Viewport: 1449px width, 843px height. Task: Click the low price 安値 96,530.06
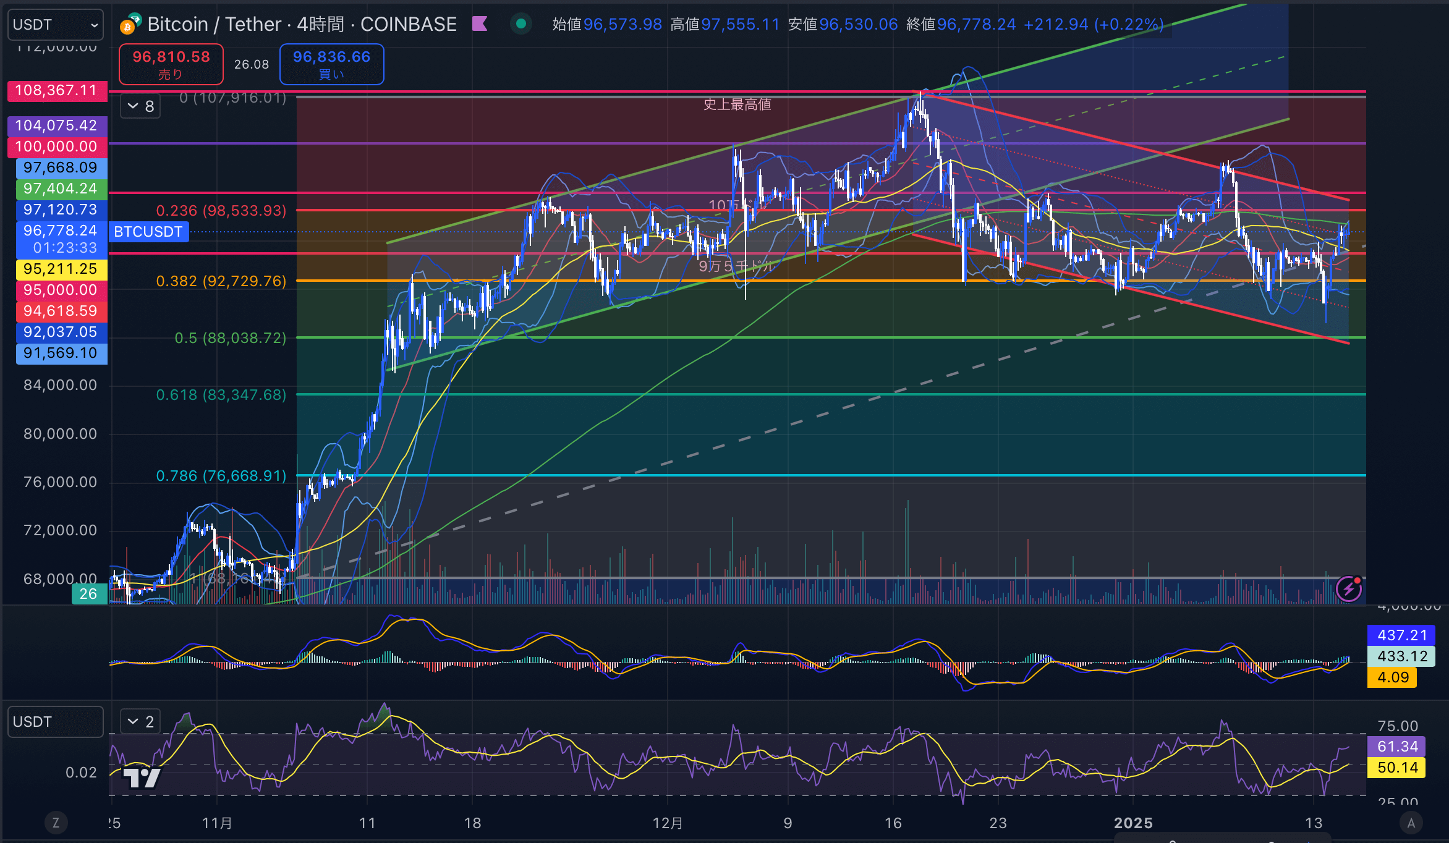pyautogui.click(x=843, y=24)
